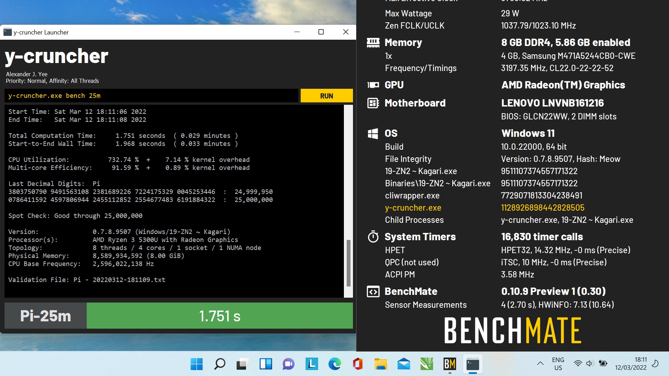
Task: Open File Explorer from the taskbar
Action: [x=380, y=364]
